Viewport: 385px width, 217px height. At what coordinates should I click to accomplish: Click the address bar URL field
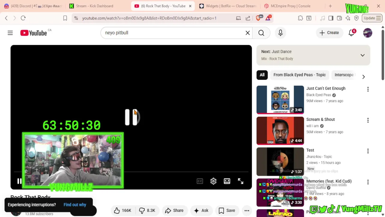(x=149, y=18)
